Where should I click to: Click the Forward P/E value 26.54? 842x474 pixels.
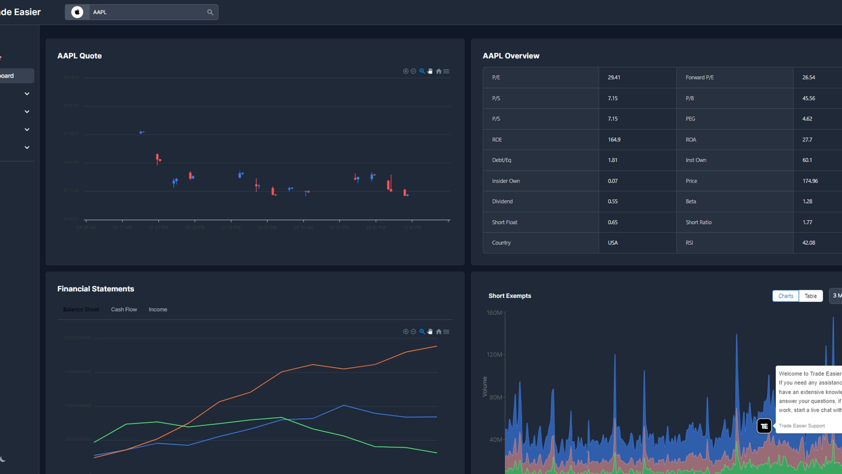pyautogui.click(x=808, y=77)
